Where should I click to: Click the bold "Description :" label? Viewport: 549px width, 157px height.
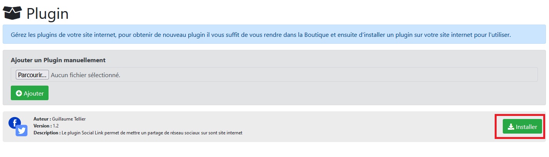coord(47,133)
